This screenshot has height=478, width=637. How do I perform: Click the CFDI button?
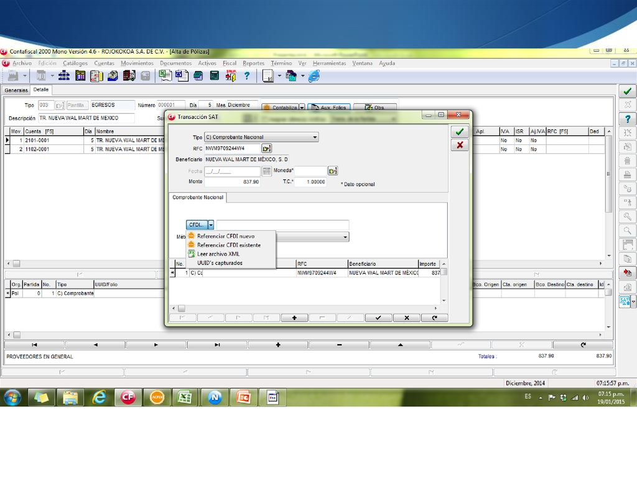click(197, 224)
